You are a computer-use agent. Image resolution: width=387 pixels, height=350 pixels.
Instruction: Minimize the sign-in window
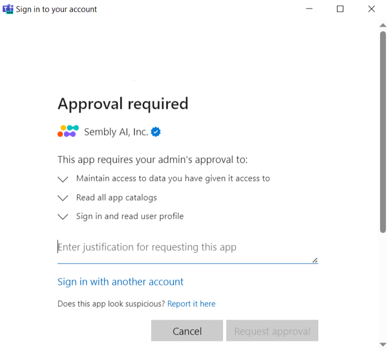click(x=309, y=9)
